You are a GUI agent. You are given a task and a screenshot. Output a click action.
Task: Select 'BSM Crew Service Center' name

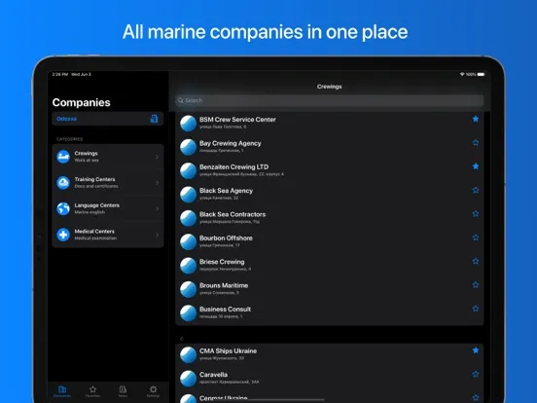[237, 120]
